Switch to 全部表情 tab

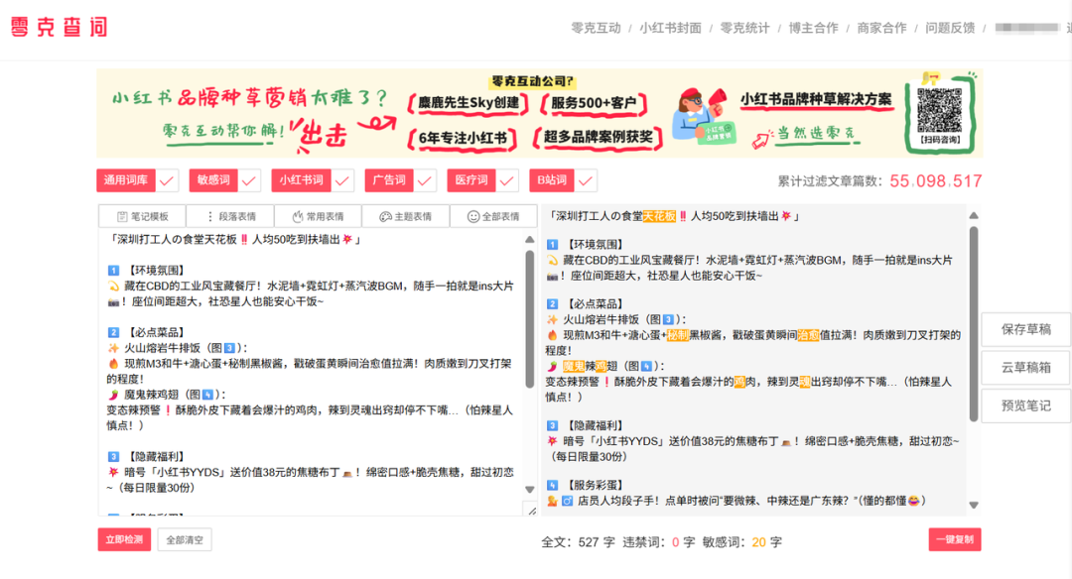[x=493, y=216]
